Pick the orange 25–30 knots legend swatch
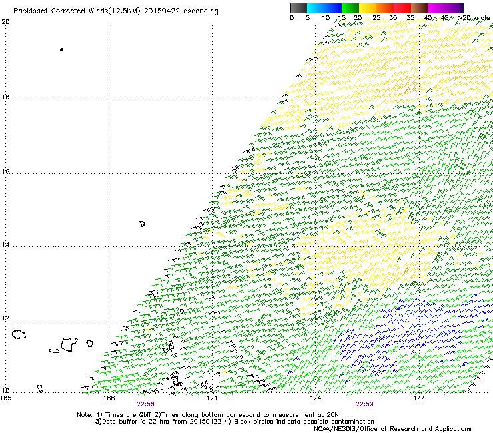 click(385, 8)
